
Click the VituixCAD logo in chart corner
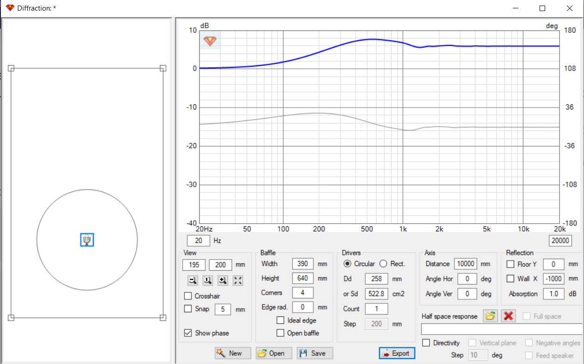(210, 41)
